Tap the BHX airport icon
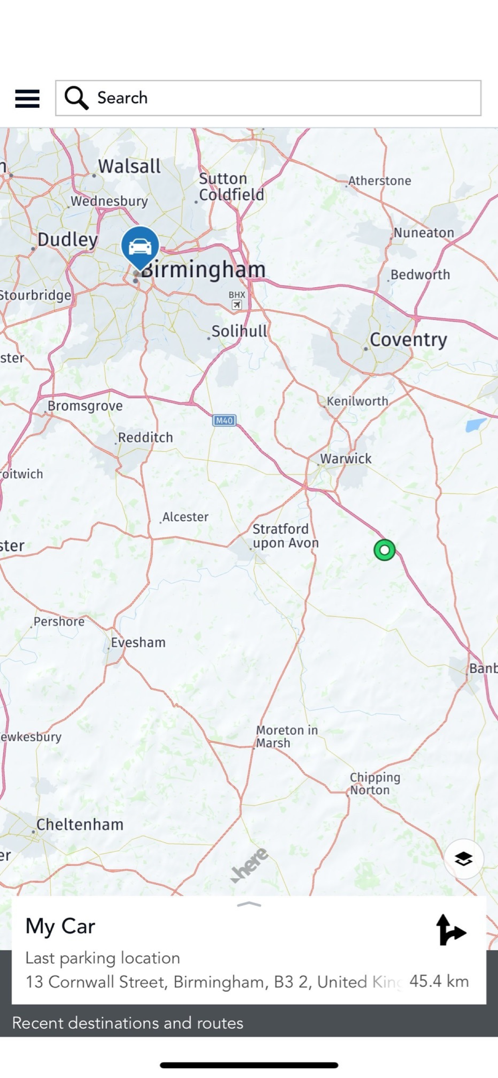The image size is (498, 1078). click(x=237, y=305)
